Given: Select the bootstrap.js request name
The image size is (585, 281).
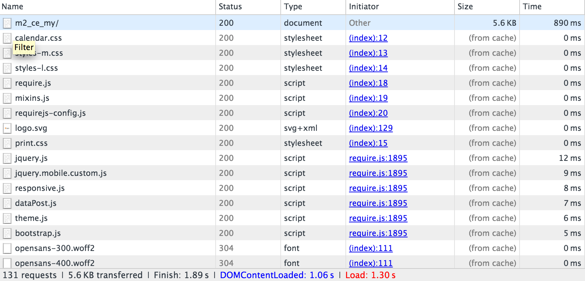Looking at the screenshot, I should click(38, 233).
